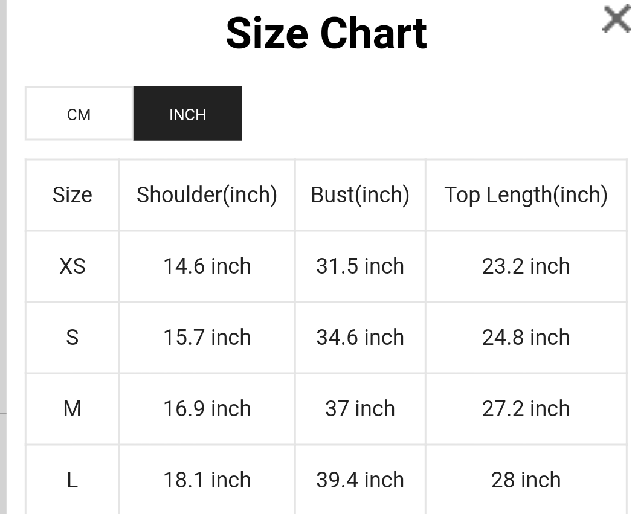
Task: Select the XS size row label
Action: pos(73,266)
